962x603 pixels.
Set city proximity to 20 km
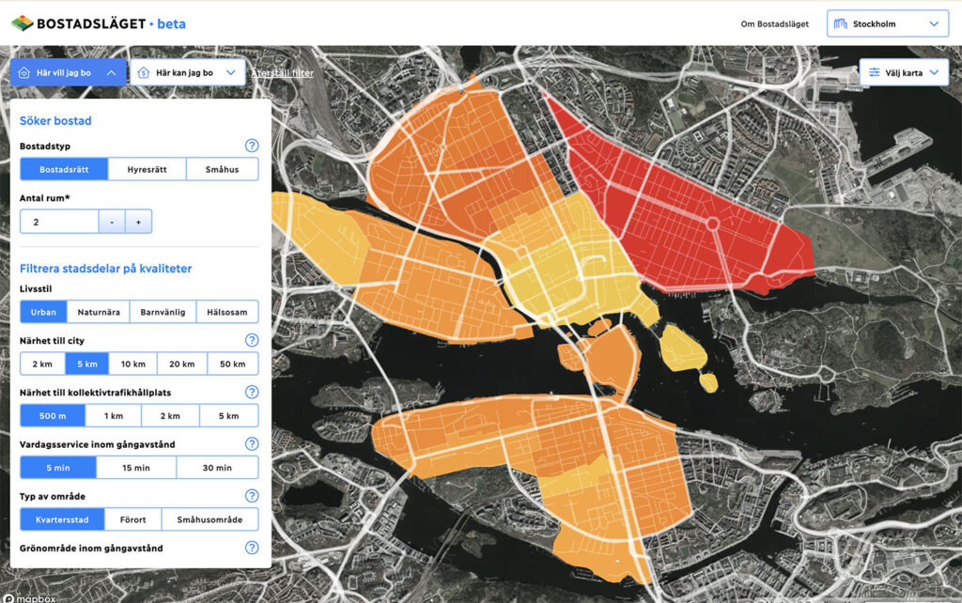182,363
